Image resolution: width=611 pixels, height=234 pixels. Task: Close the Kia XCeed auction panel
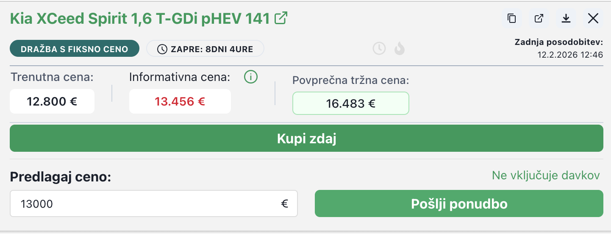[593, 19]
